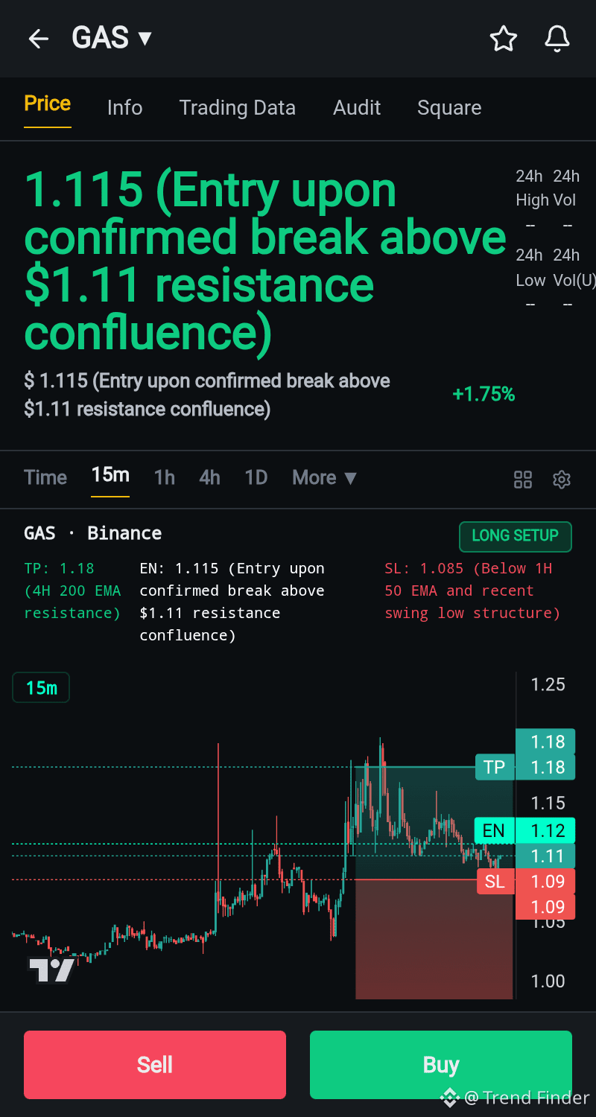Click the large green 1.115 price headline
Viewport: 596px width, 1117px height.
pos(265,261)
